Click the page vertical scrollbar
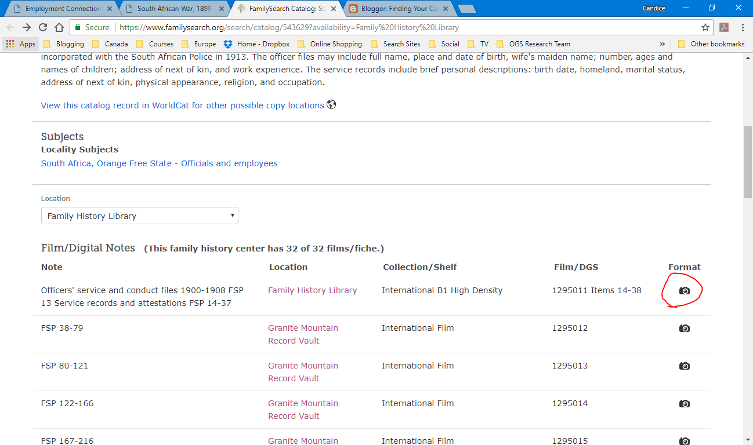The width and height of the screenshot is (753, 445). [748, 162]
